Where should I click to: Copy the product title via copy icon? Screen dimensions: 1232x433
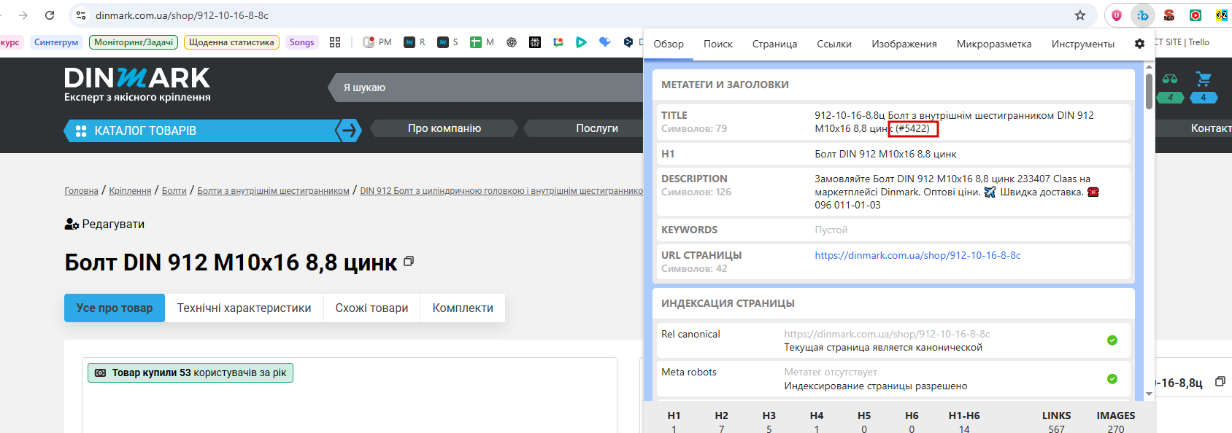[409, 261]
